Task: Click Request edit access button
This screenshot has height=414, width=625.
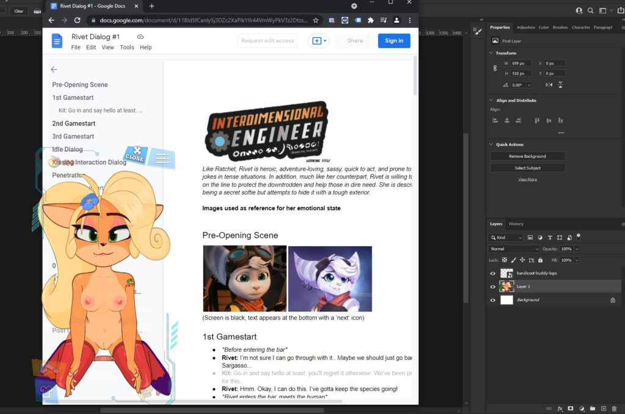Action: 267,41
